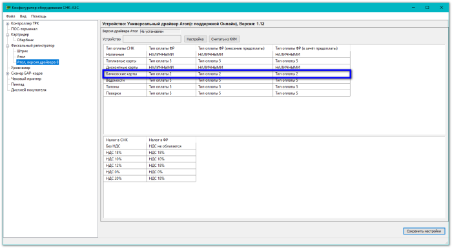Open the Вид menu
This screenshot has width=452, height=248.
[x=23, y=16]
